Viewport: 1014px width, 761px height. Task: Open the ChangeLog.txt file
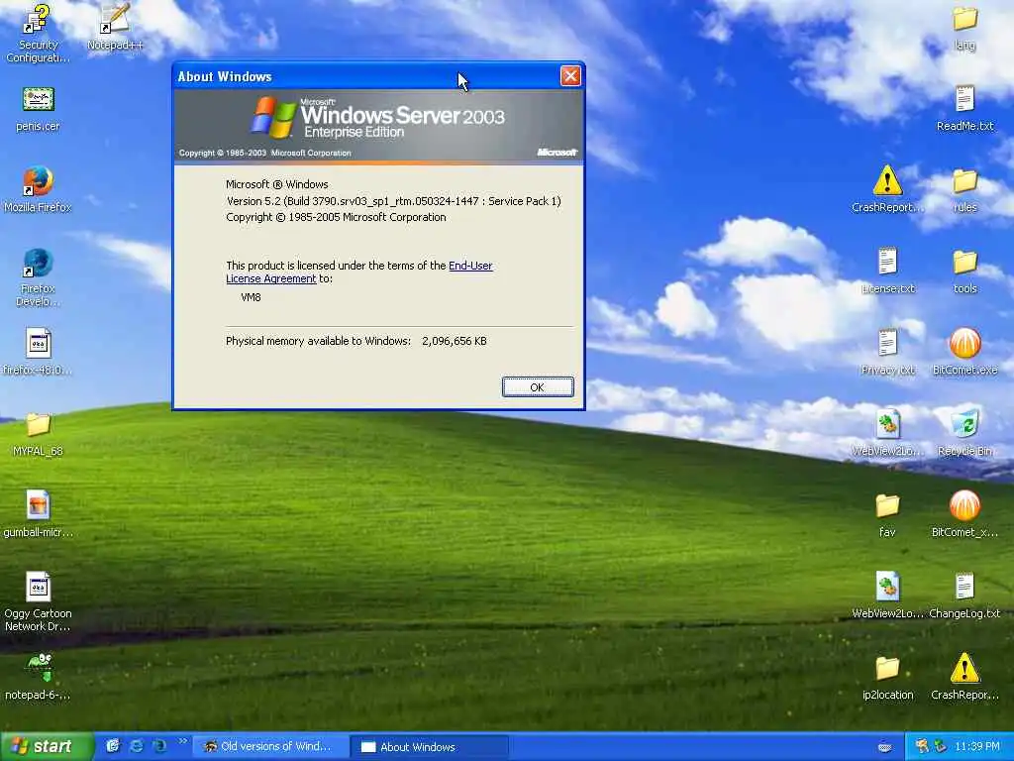(x=964, y=596)
